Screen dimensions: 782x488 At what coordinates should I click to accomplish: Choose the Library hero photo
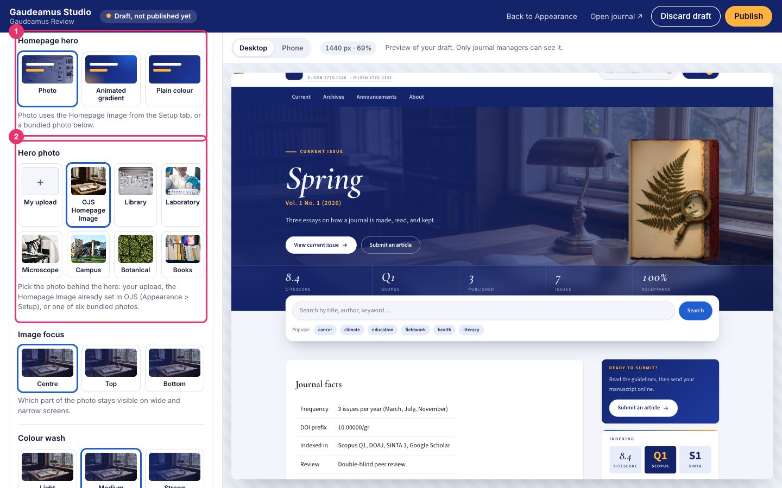click(135, 195)
